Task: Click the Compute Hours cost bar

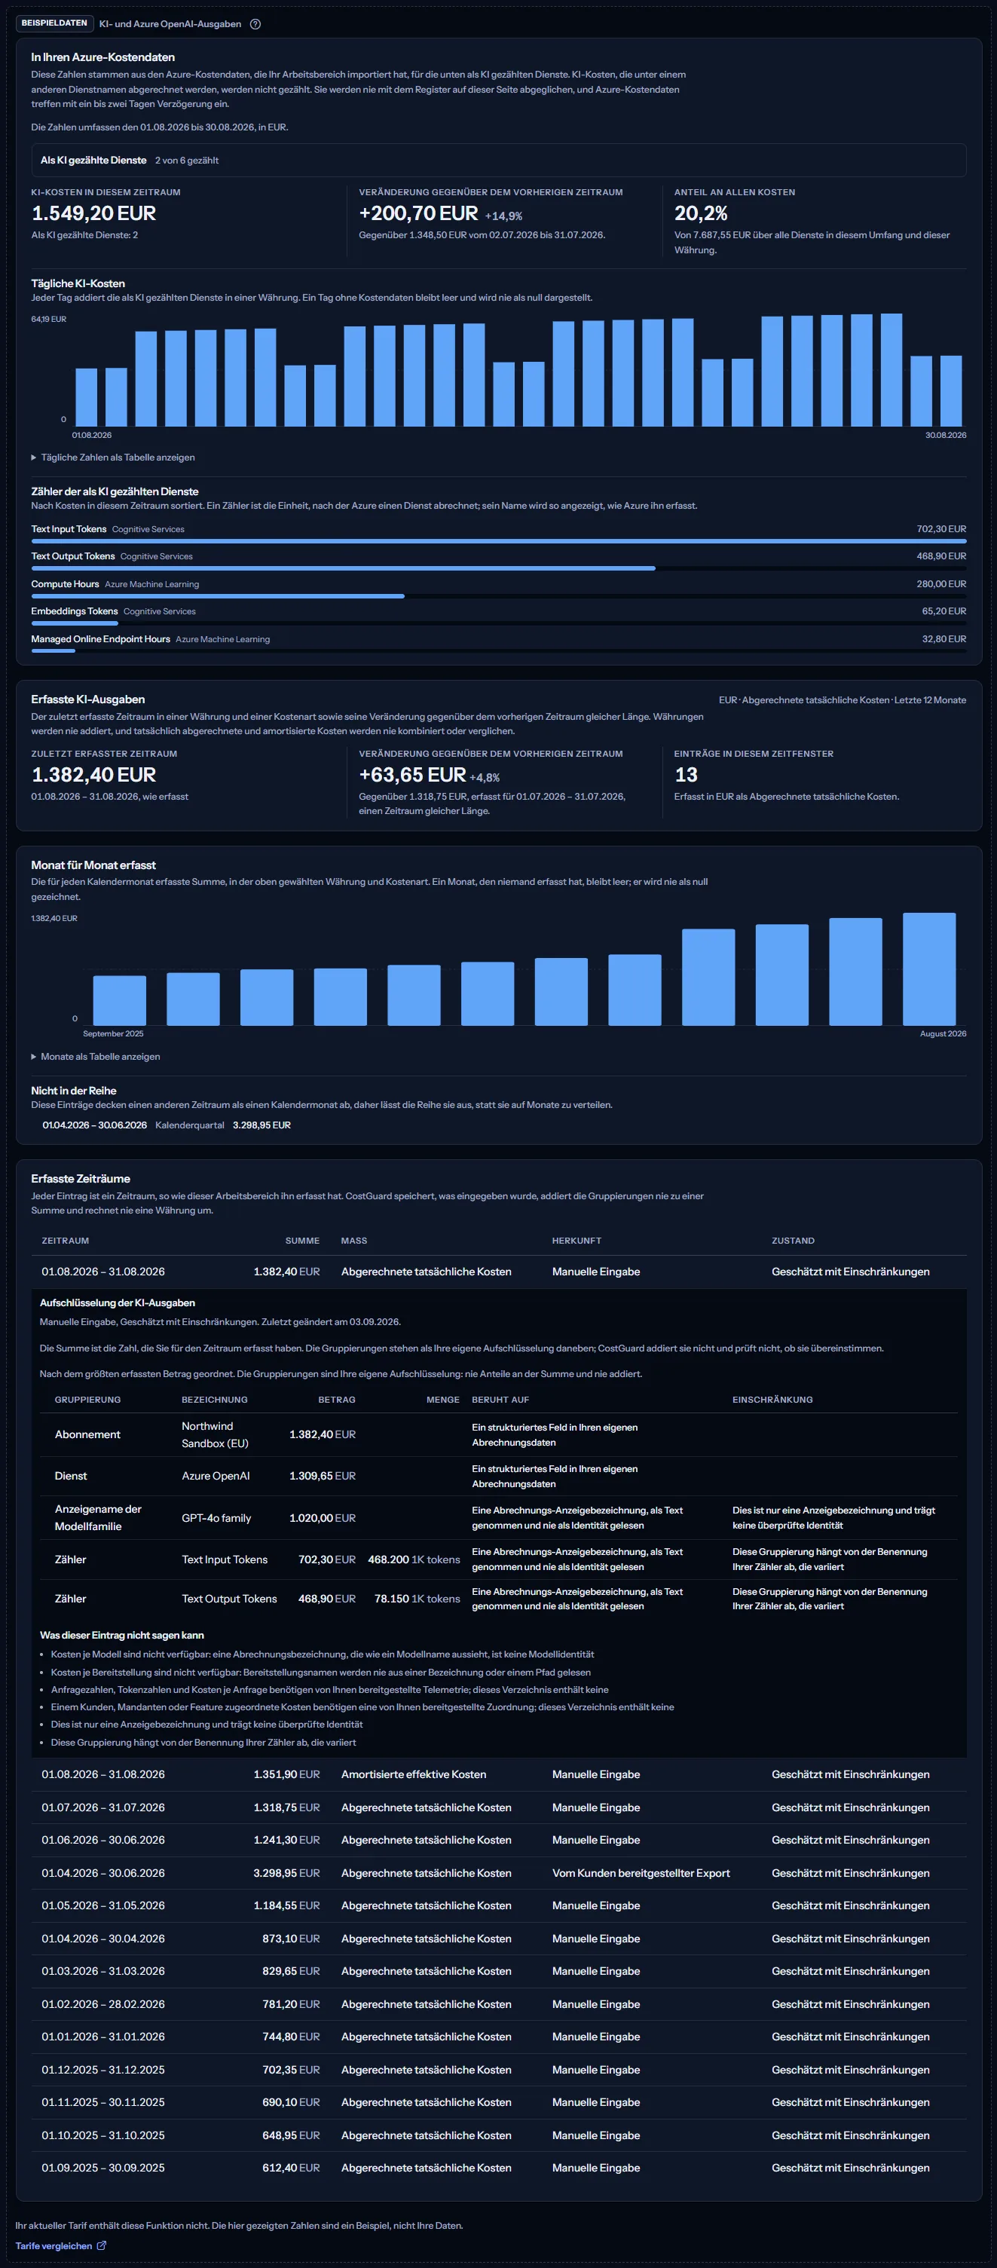Action: pos(219,596)
